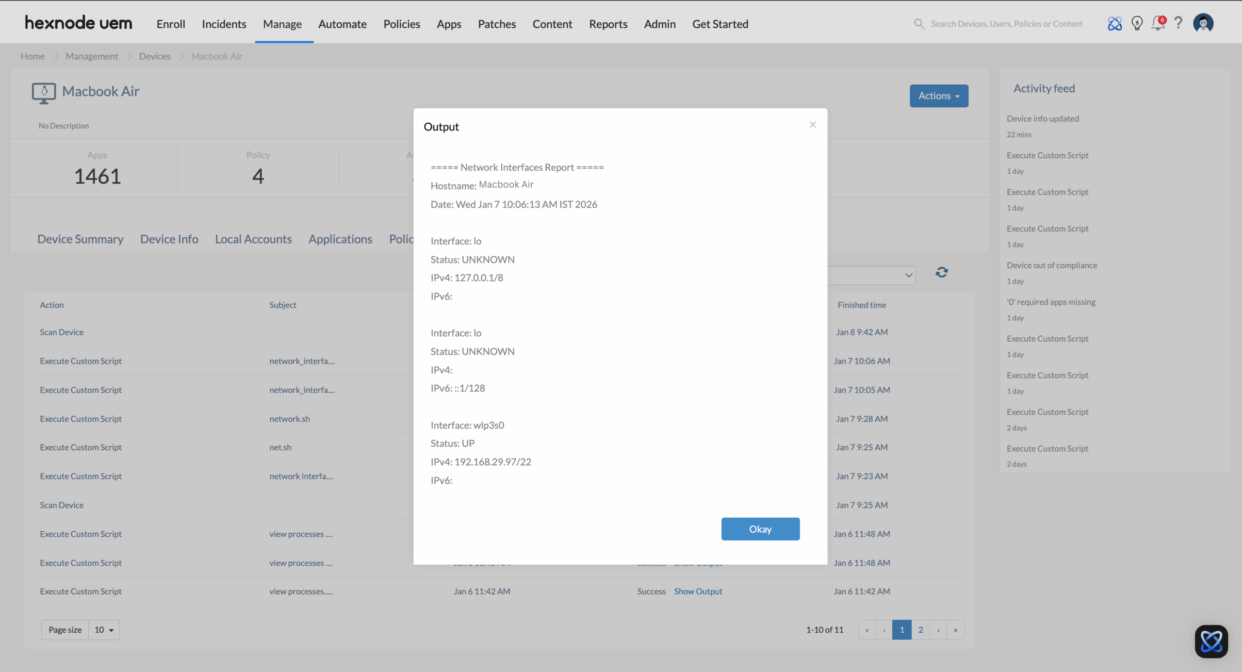The height and width of the screenshot is (672, 1242).
Task: Close the Output dialog
Action: pos(812,124)
